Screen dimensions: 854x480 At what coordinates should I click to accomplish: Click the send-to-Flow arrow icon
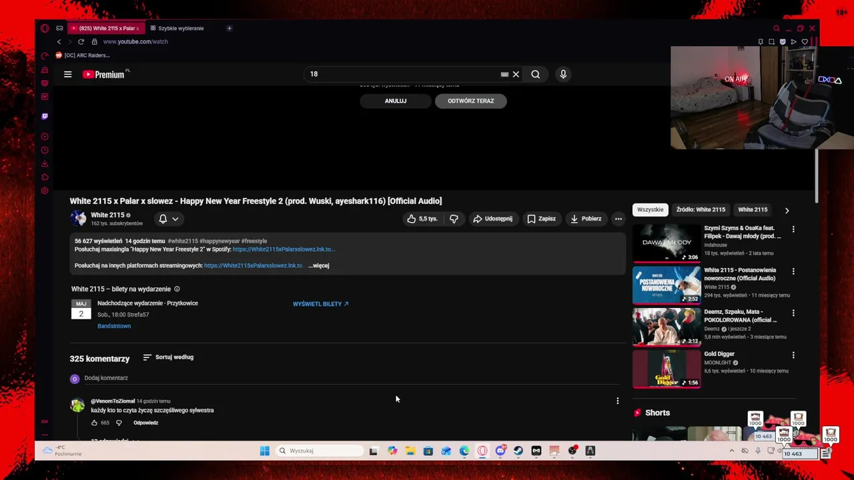[x=793, y=41]
